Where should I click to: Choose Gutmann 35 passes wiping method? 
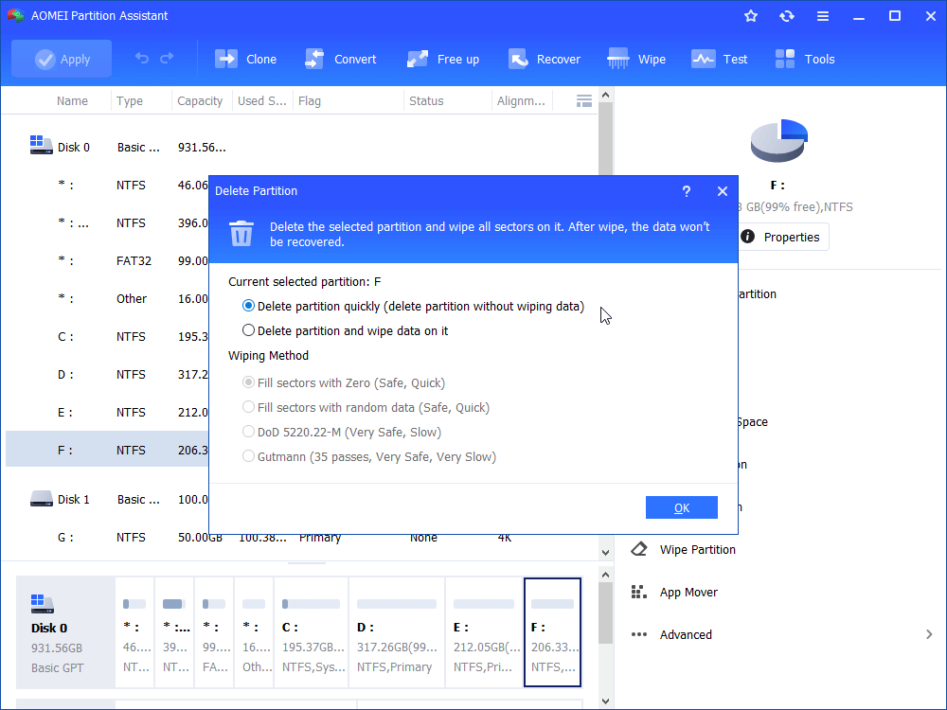[x=369, y=457]
